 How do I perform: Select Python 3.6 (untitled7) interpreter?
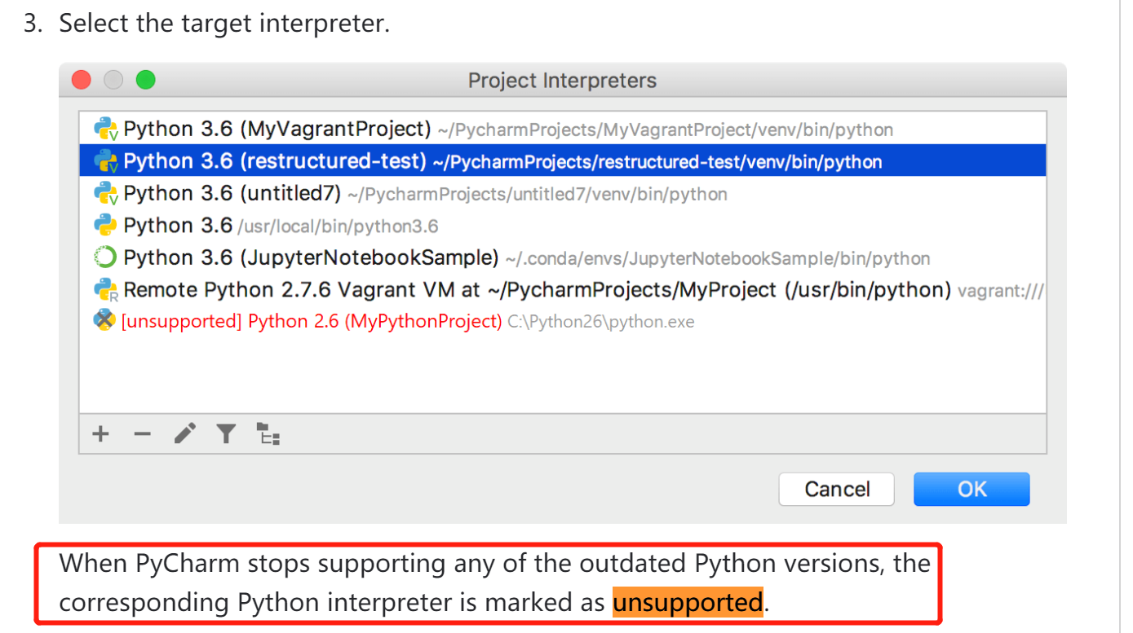(x=563, y=194)
